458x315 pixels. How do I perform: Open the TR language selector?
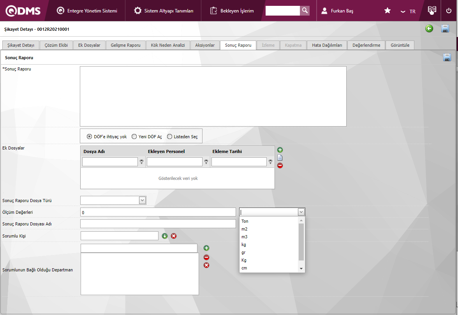coord(409,11)
